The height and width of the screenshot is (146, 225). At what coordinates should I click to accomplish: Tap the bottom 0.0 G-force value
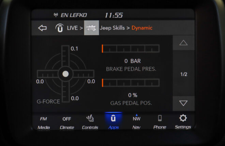(75, 98)
